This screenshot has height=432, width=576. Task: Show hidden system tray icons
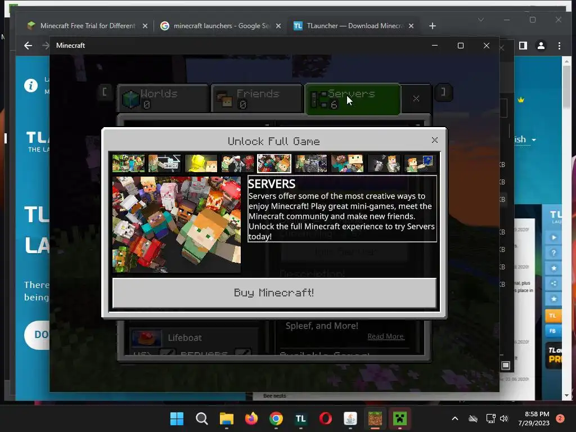point(454,418)
